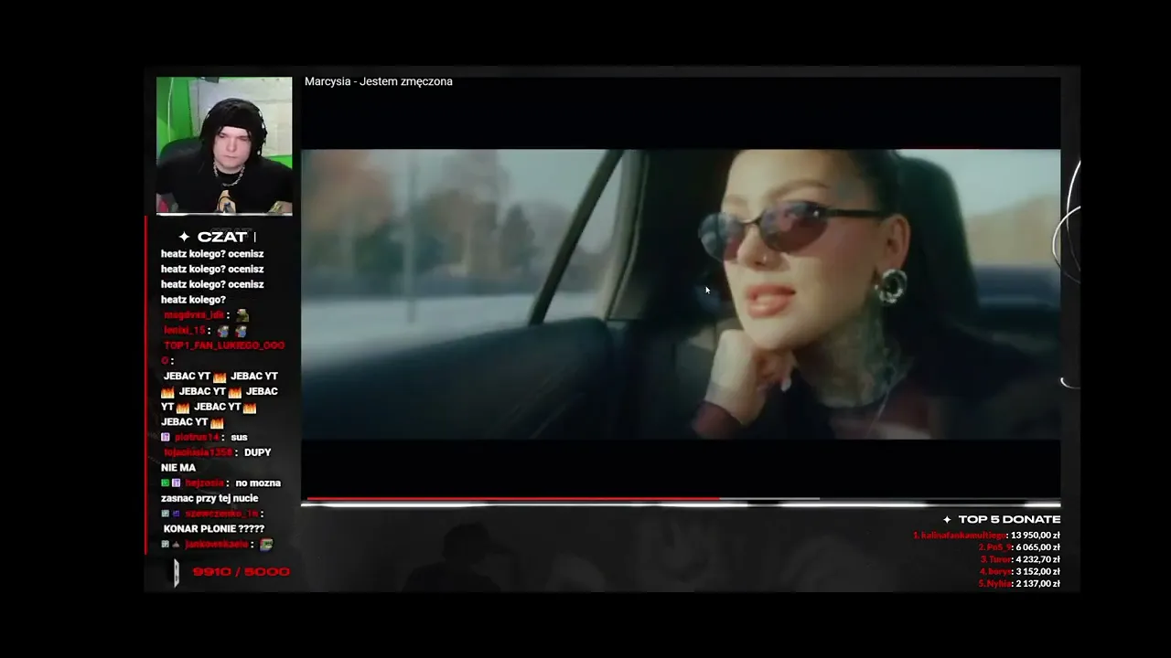The width and height of the screenshot is (1171, 658).
Task: Click chat text "zasnac przy tej nucie"
Action: tap(209, 498)
